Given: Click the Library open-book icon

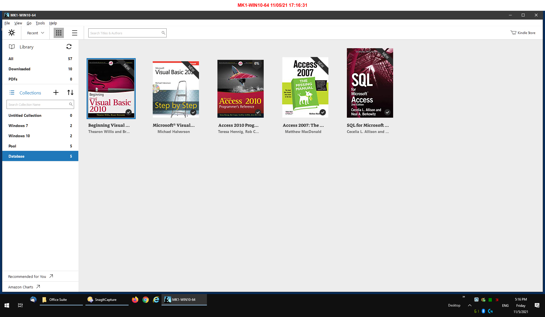Looking at the screenshot, I should coord(12,47).
